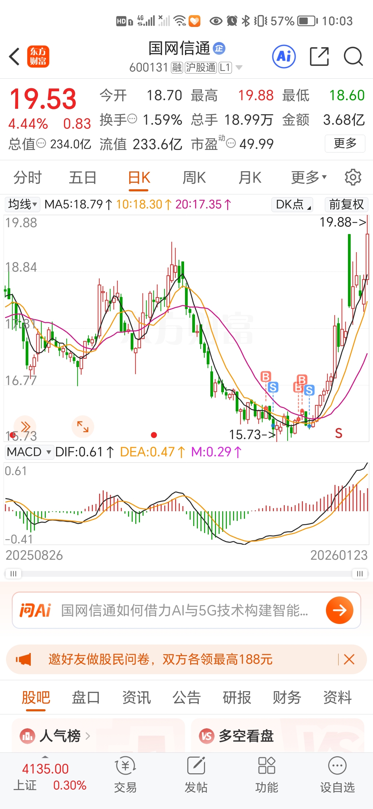Open the 资料 tab
The height and width of the screenshot is (809, 373).
337,697
